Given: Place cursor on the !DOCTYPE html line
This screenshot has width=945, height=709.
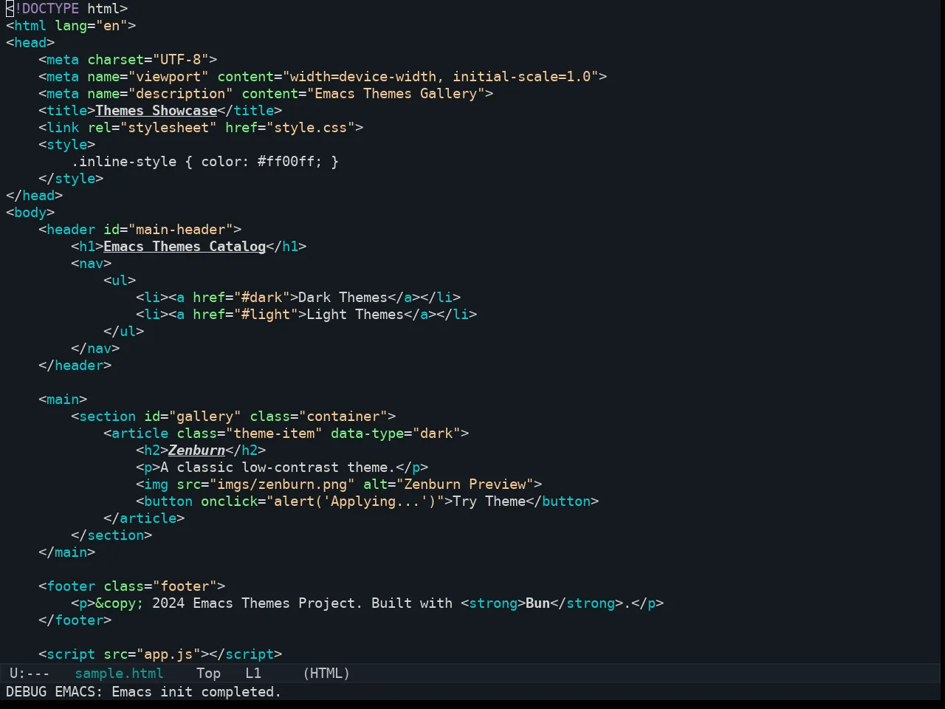Looking at the screenshot, I should (x=66, y=9).
